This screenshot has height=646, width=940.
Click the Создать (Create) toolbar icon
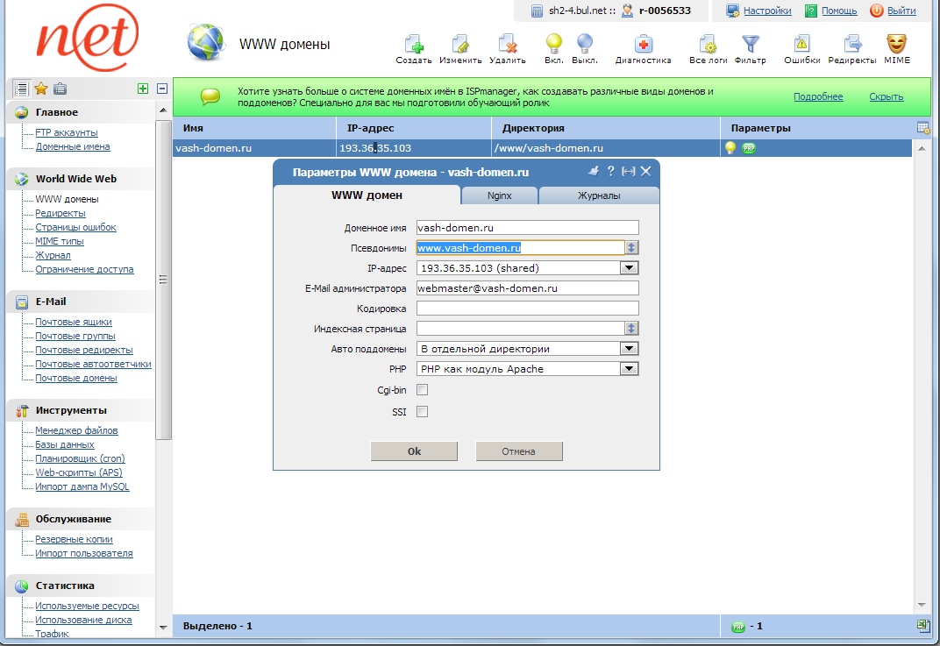click(x=414, y=44)
